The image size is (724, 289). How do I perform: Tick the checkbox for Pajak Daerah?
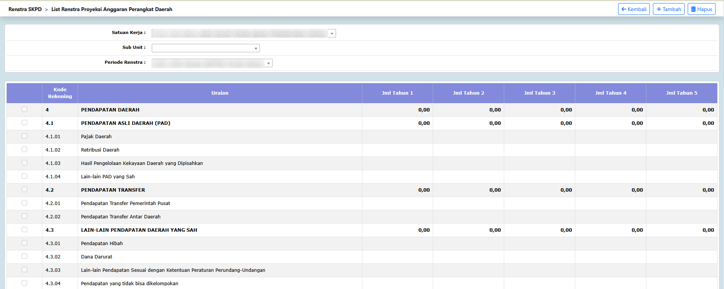click(x=24, y=136)
